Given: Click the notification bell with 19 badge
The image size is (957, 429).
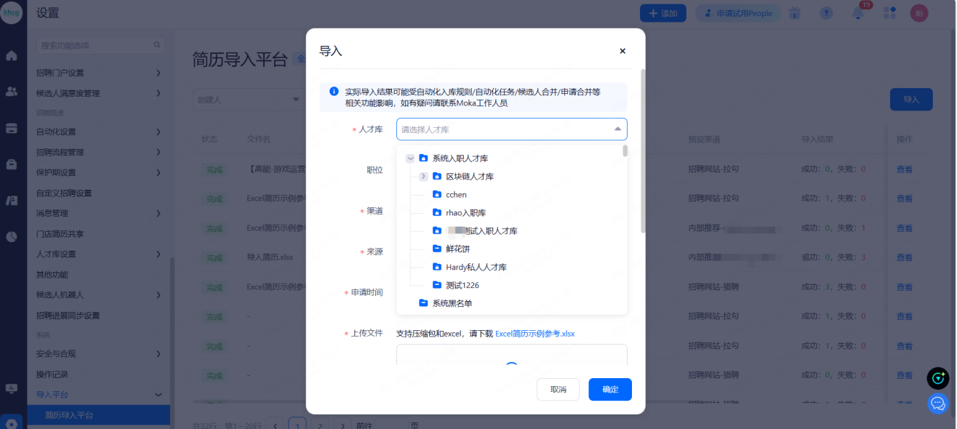Looking at the screenshot, I should [x=857, y=13].
